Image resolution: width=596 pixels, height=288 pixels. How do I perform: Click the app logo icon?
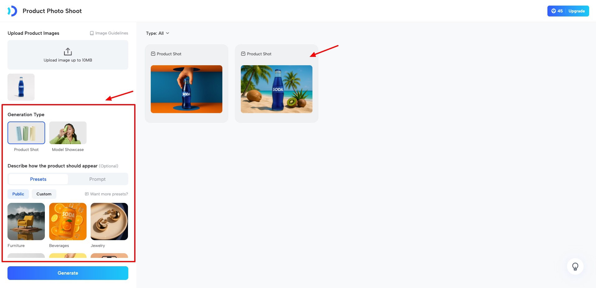click(12, 11)
